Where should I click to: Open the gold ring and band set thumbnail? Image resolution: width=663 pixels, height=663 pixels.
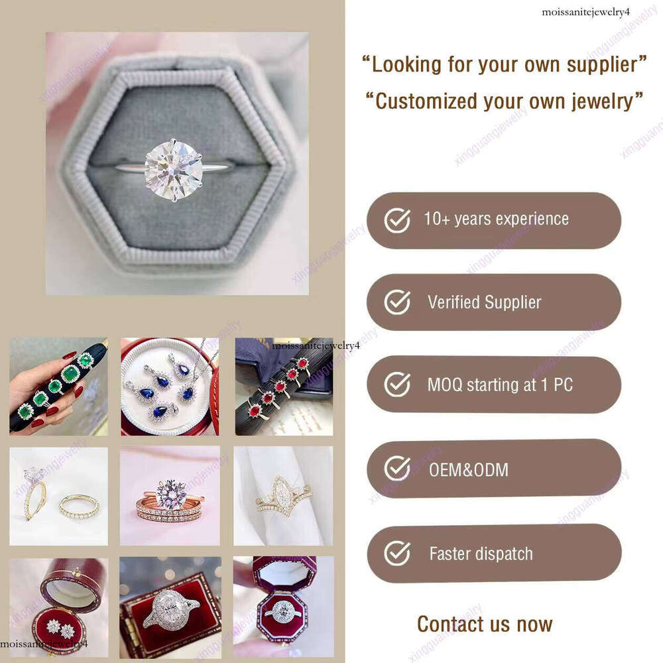click(59, 496)
